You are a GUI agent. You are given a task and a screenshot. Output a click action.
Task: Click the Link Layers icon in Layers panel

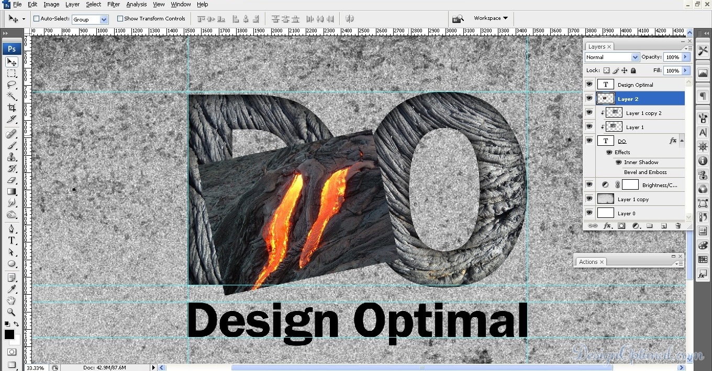pos(593,226)
